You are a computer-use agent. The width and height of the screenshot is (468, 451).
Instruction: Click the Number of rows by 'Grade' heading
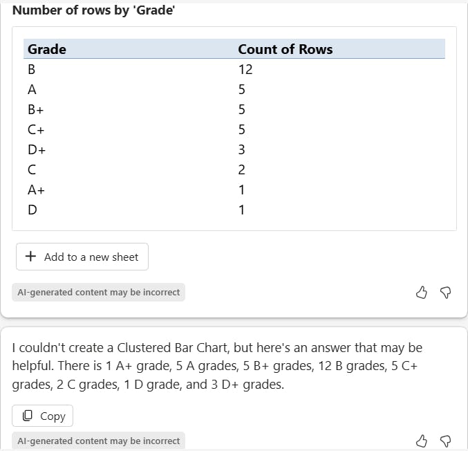[93, 10]
